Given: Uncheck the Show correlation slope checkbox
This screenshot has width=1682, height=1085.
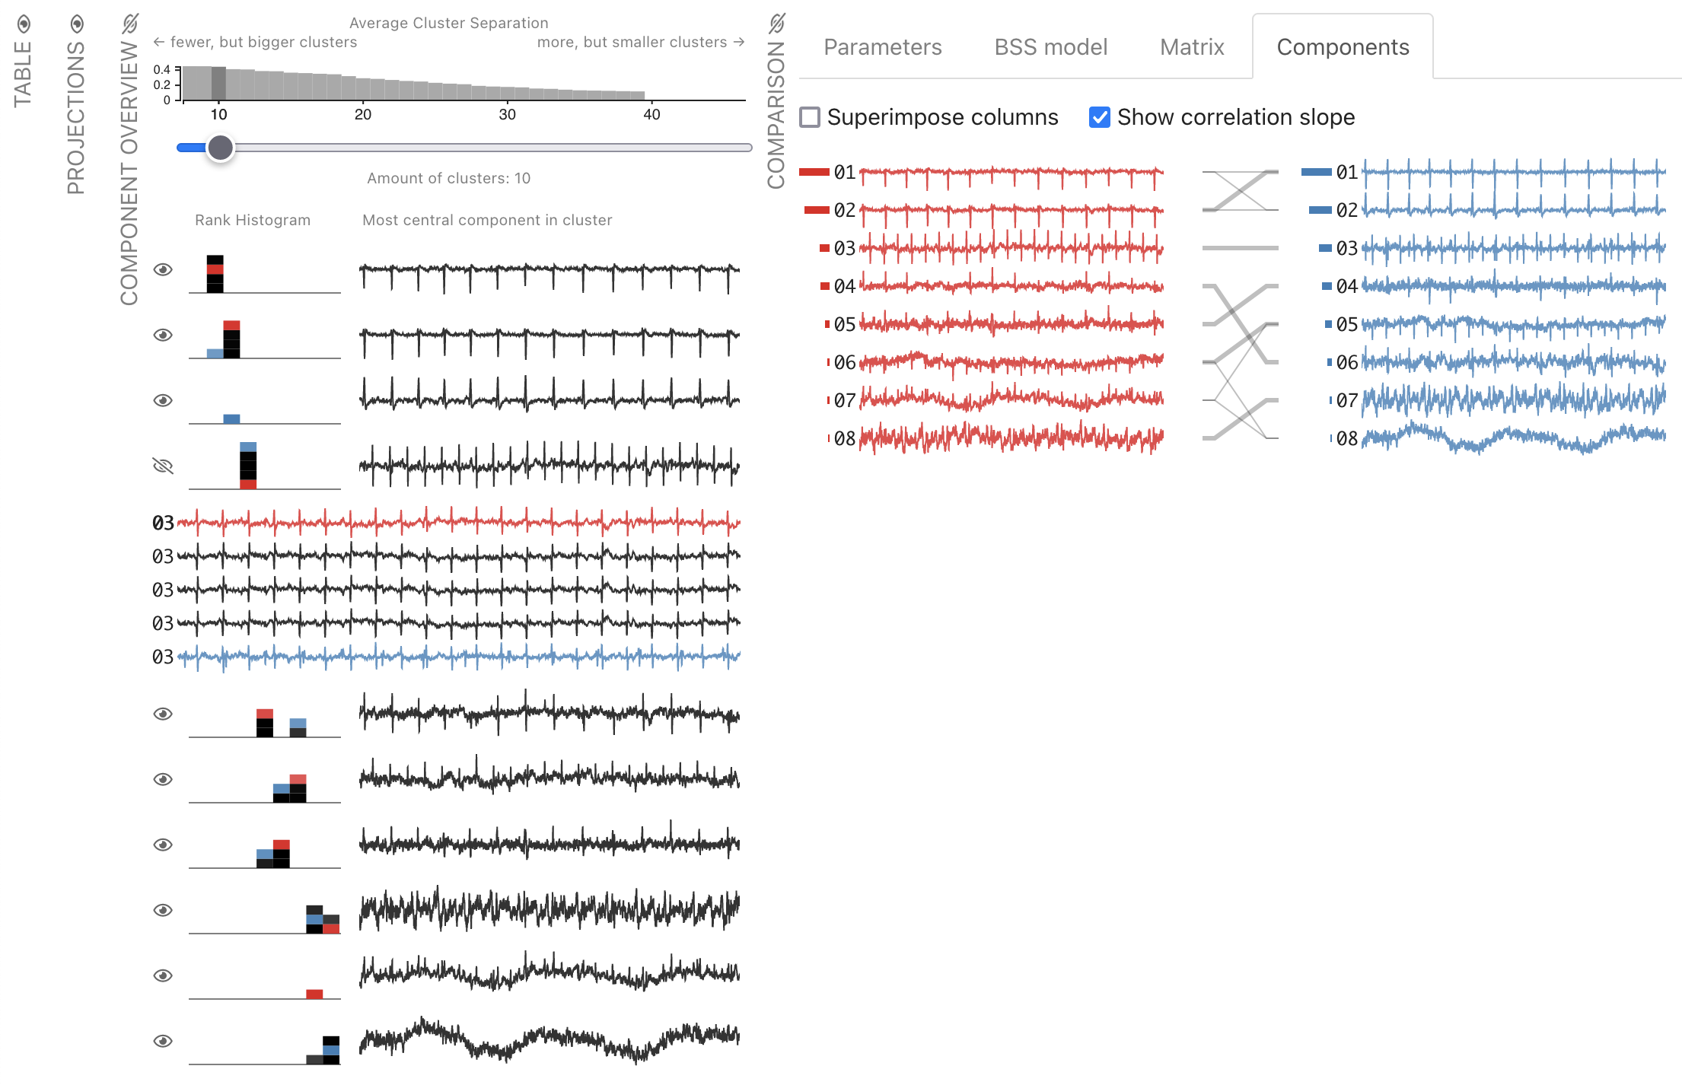Looking at the screenshot, I should tap(1100, 117).
